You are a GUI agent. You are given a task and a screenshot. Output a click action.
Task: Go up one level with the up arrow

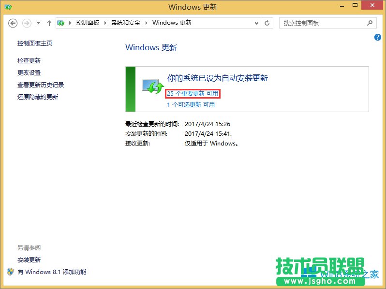pyautogui.click(x=49, y=23)
